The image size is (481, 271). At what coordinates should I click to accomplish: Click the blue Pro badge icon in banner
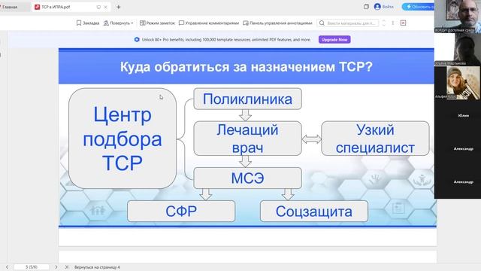[x=137, y=40]
